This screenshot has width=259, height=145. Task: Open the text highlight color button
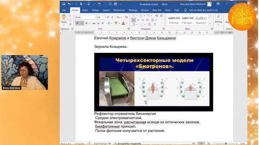[x=116, y=23]
